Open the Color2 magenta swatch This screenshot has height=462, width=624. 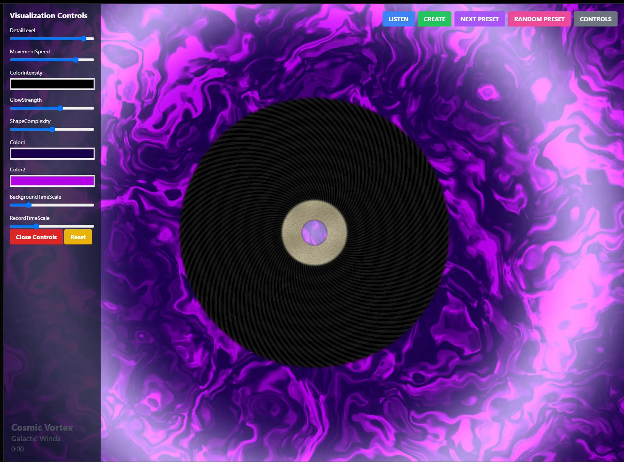pos(52,180)
